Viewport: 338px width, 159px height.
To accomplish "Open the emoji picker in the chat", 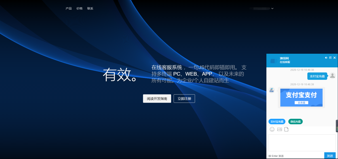I will (272, 129).
